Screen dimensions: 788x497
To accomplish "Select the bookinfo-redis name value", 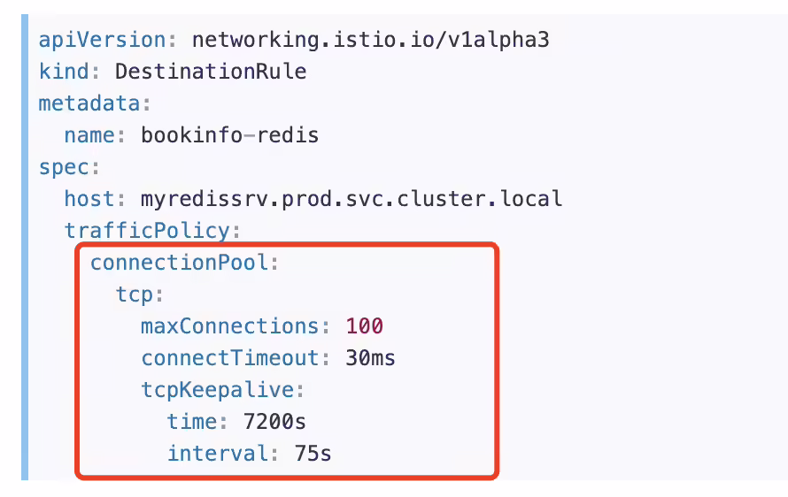I will tap(229, 135).
